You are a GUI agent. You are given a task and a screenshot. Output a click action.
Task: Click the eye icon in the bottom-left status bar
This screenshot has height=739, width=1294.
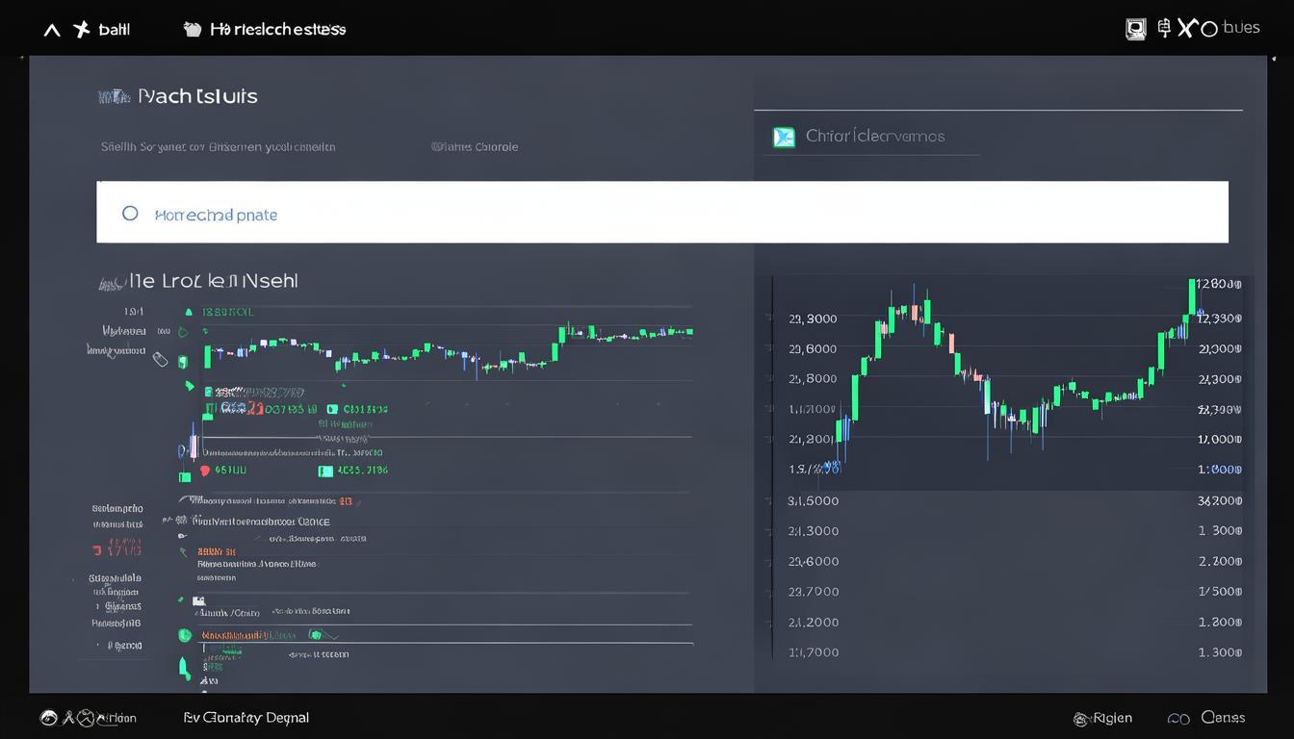(48, 718)
